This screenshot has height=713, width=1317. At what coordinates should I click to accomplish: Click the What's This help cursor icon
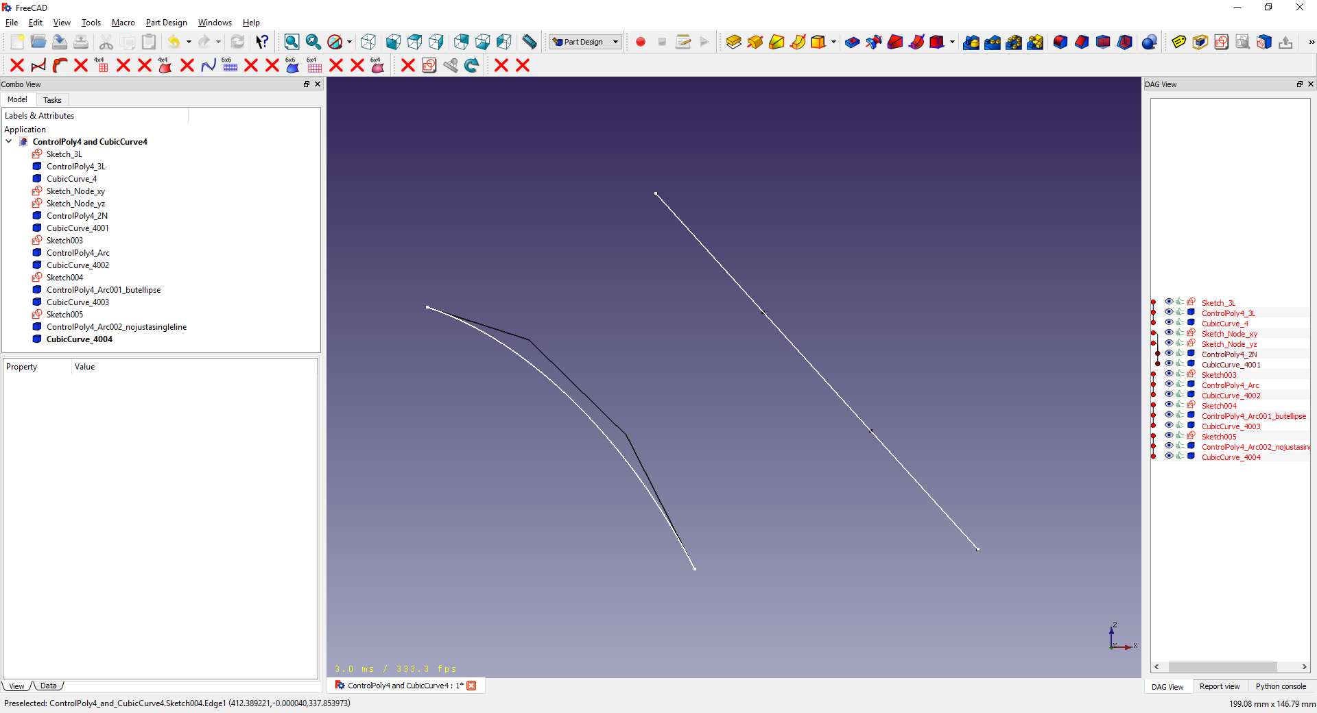(x=262, y=42)
